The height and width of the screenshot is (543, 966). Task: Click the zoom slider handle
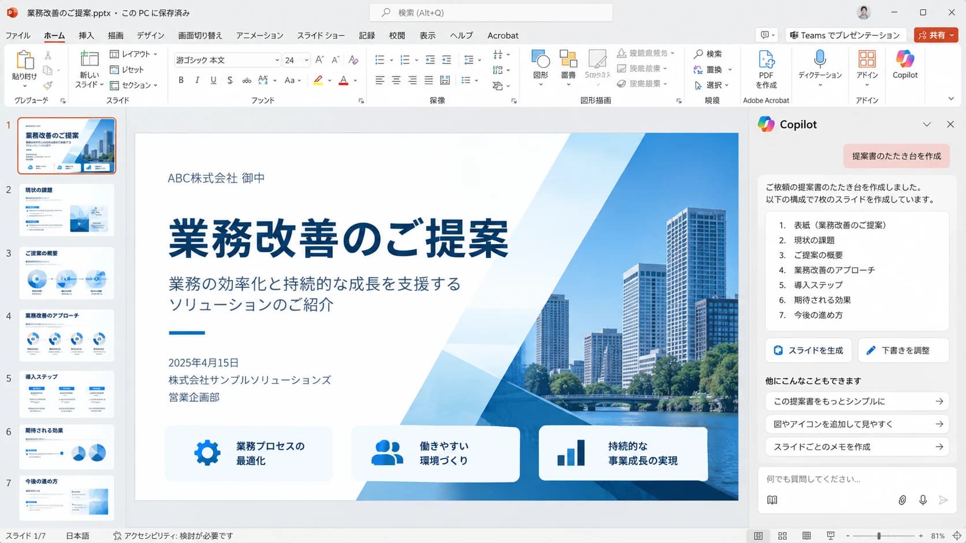(879, 536)
